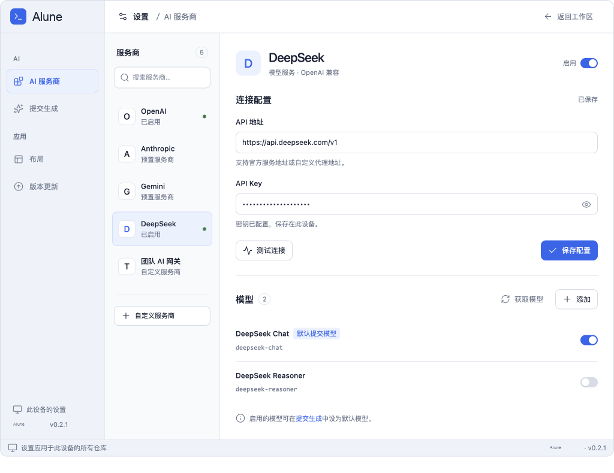614x473 pixels.
Task: Open 布局 settings page
Action: pos(53,159)
